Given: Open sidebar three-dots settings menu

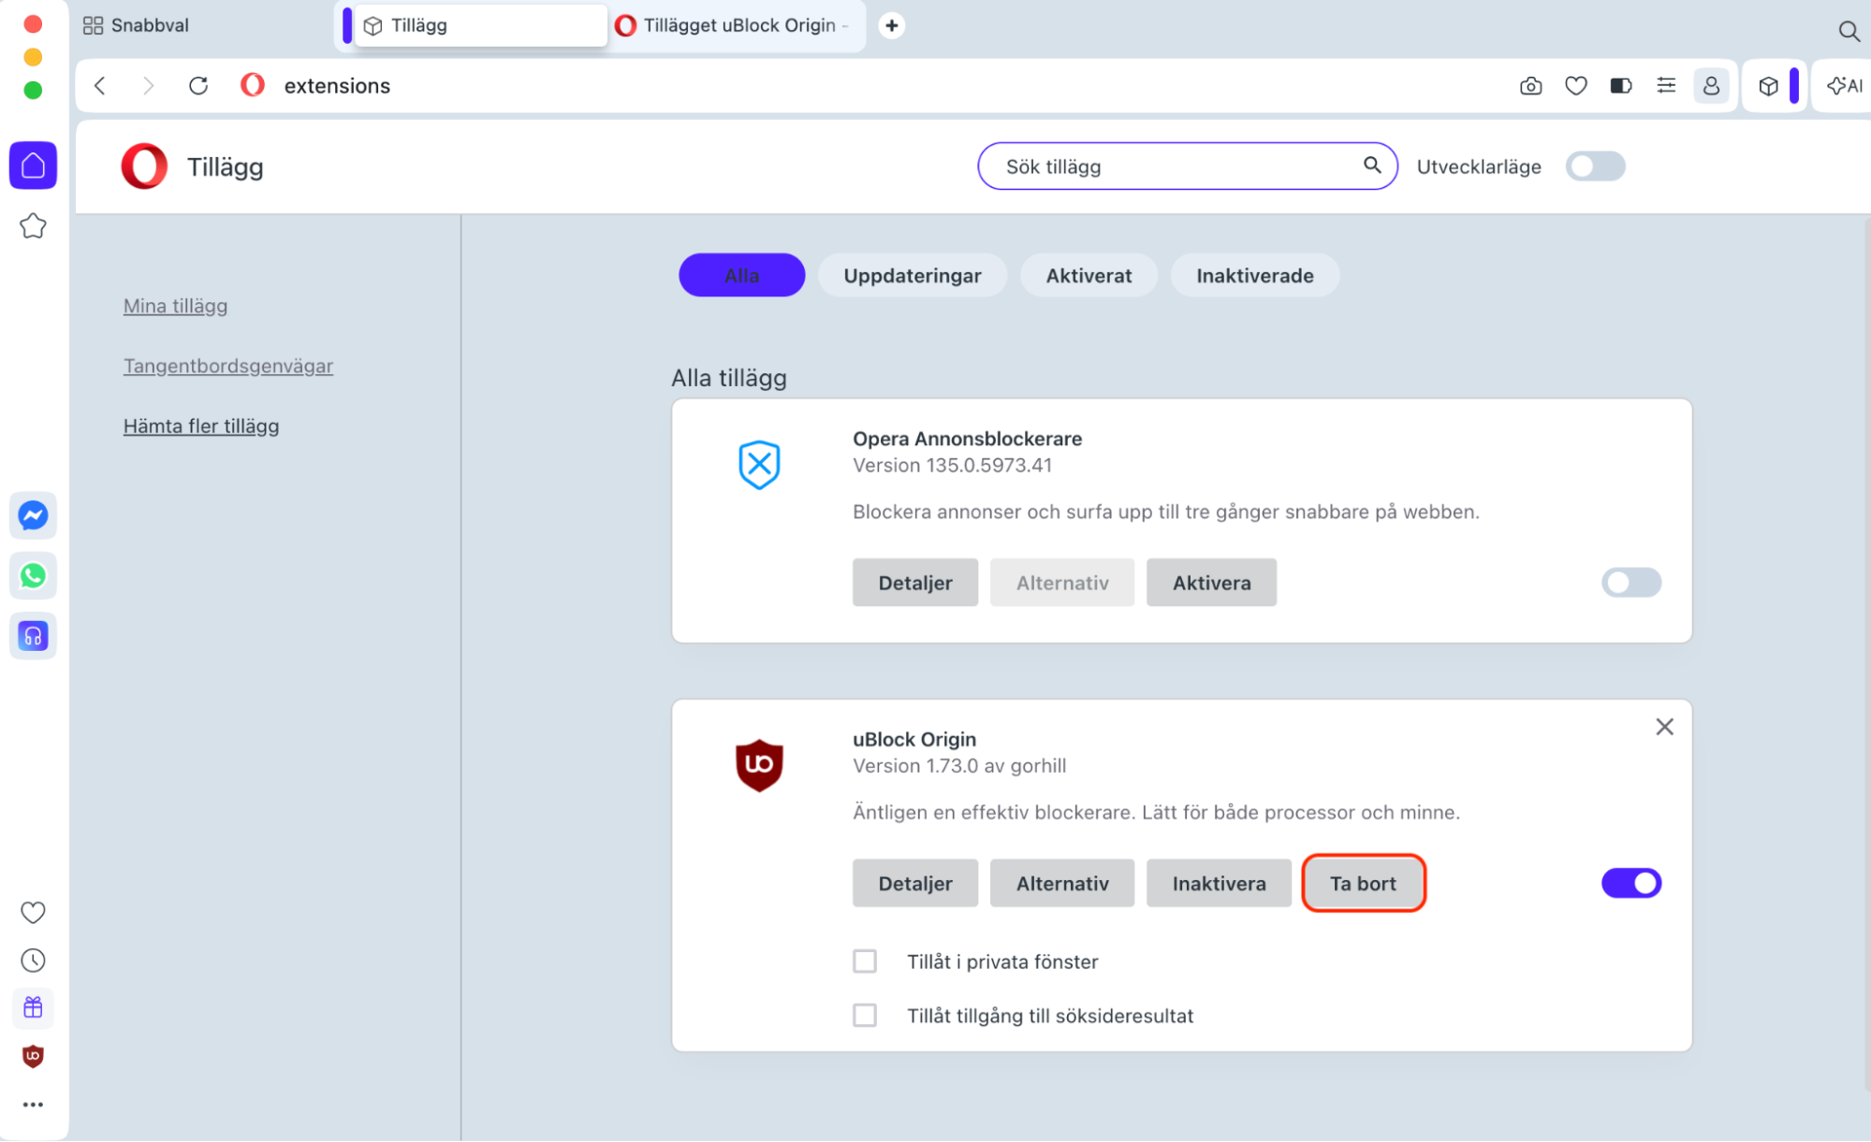Looking at the screenshot, I should point(33,1105).
